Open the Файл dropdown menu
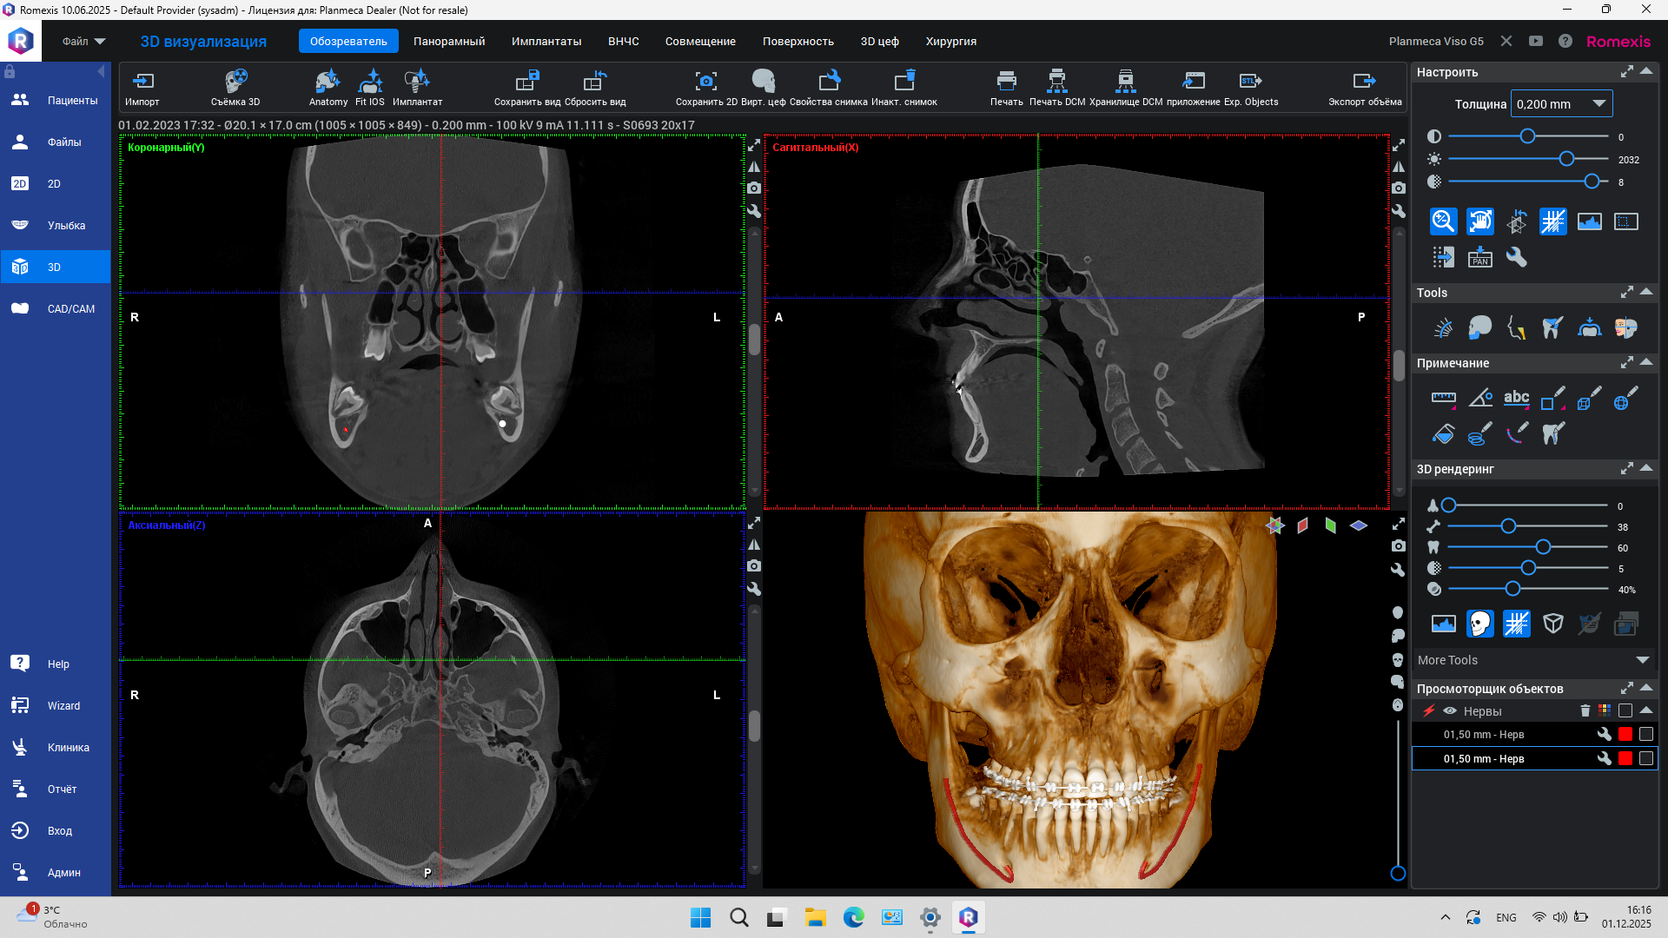The height and width of the screenshot is (938, 1668). 83,41
